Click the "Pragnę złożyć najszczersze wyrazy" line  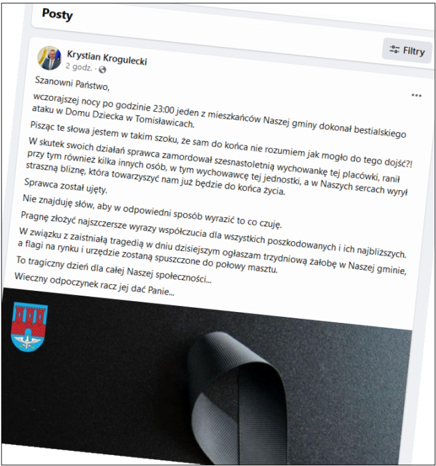[x=213, y=235]
